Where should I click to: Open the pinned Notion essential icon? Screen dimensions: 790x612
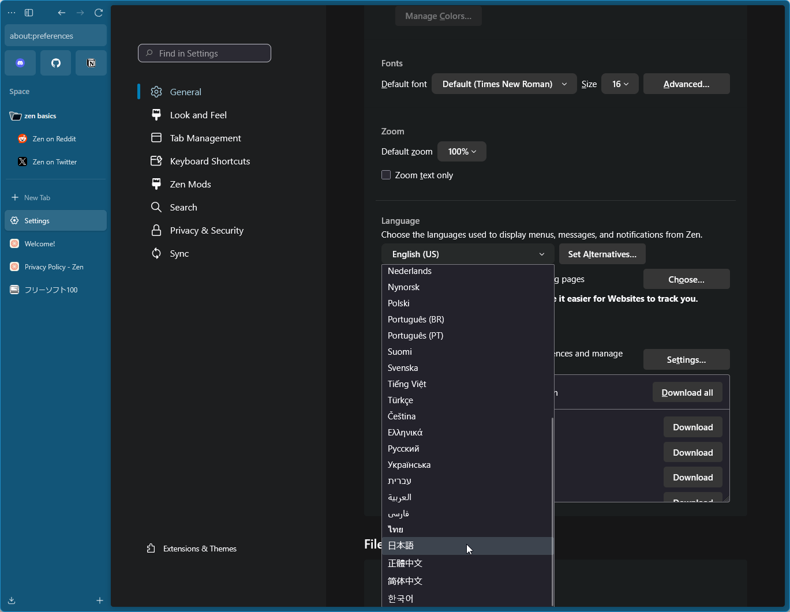91,63
